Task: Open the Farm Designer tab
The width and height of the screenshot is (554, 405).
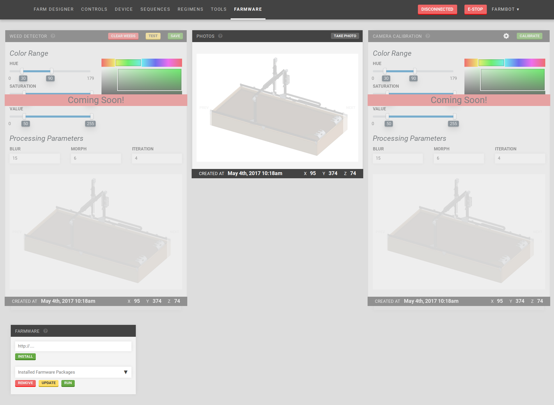Action: point(54,9)
